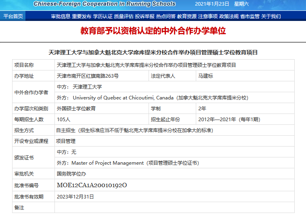The image size is (306, 215).
Task: Select 政策法规 in the navigation bar
Action: pos(229,17)
